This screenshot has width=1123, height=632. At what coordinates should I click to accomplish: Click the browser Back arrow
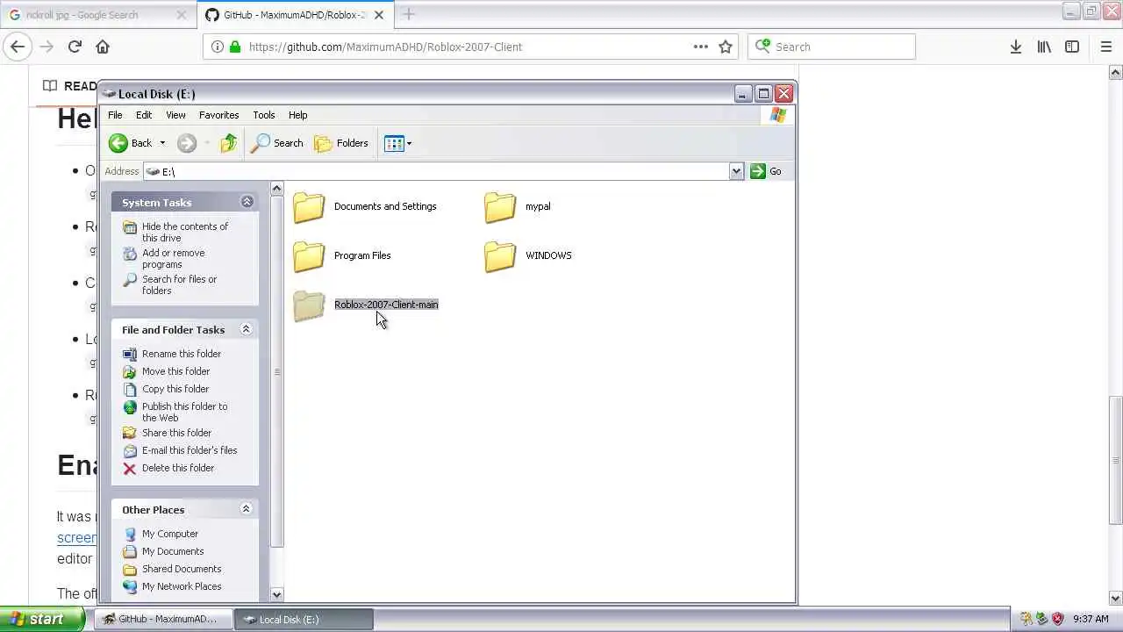coord(18,47)
